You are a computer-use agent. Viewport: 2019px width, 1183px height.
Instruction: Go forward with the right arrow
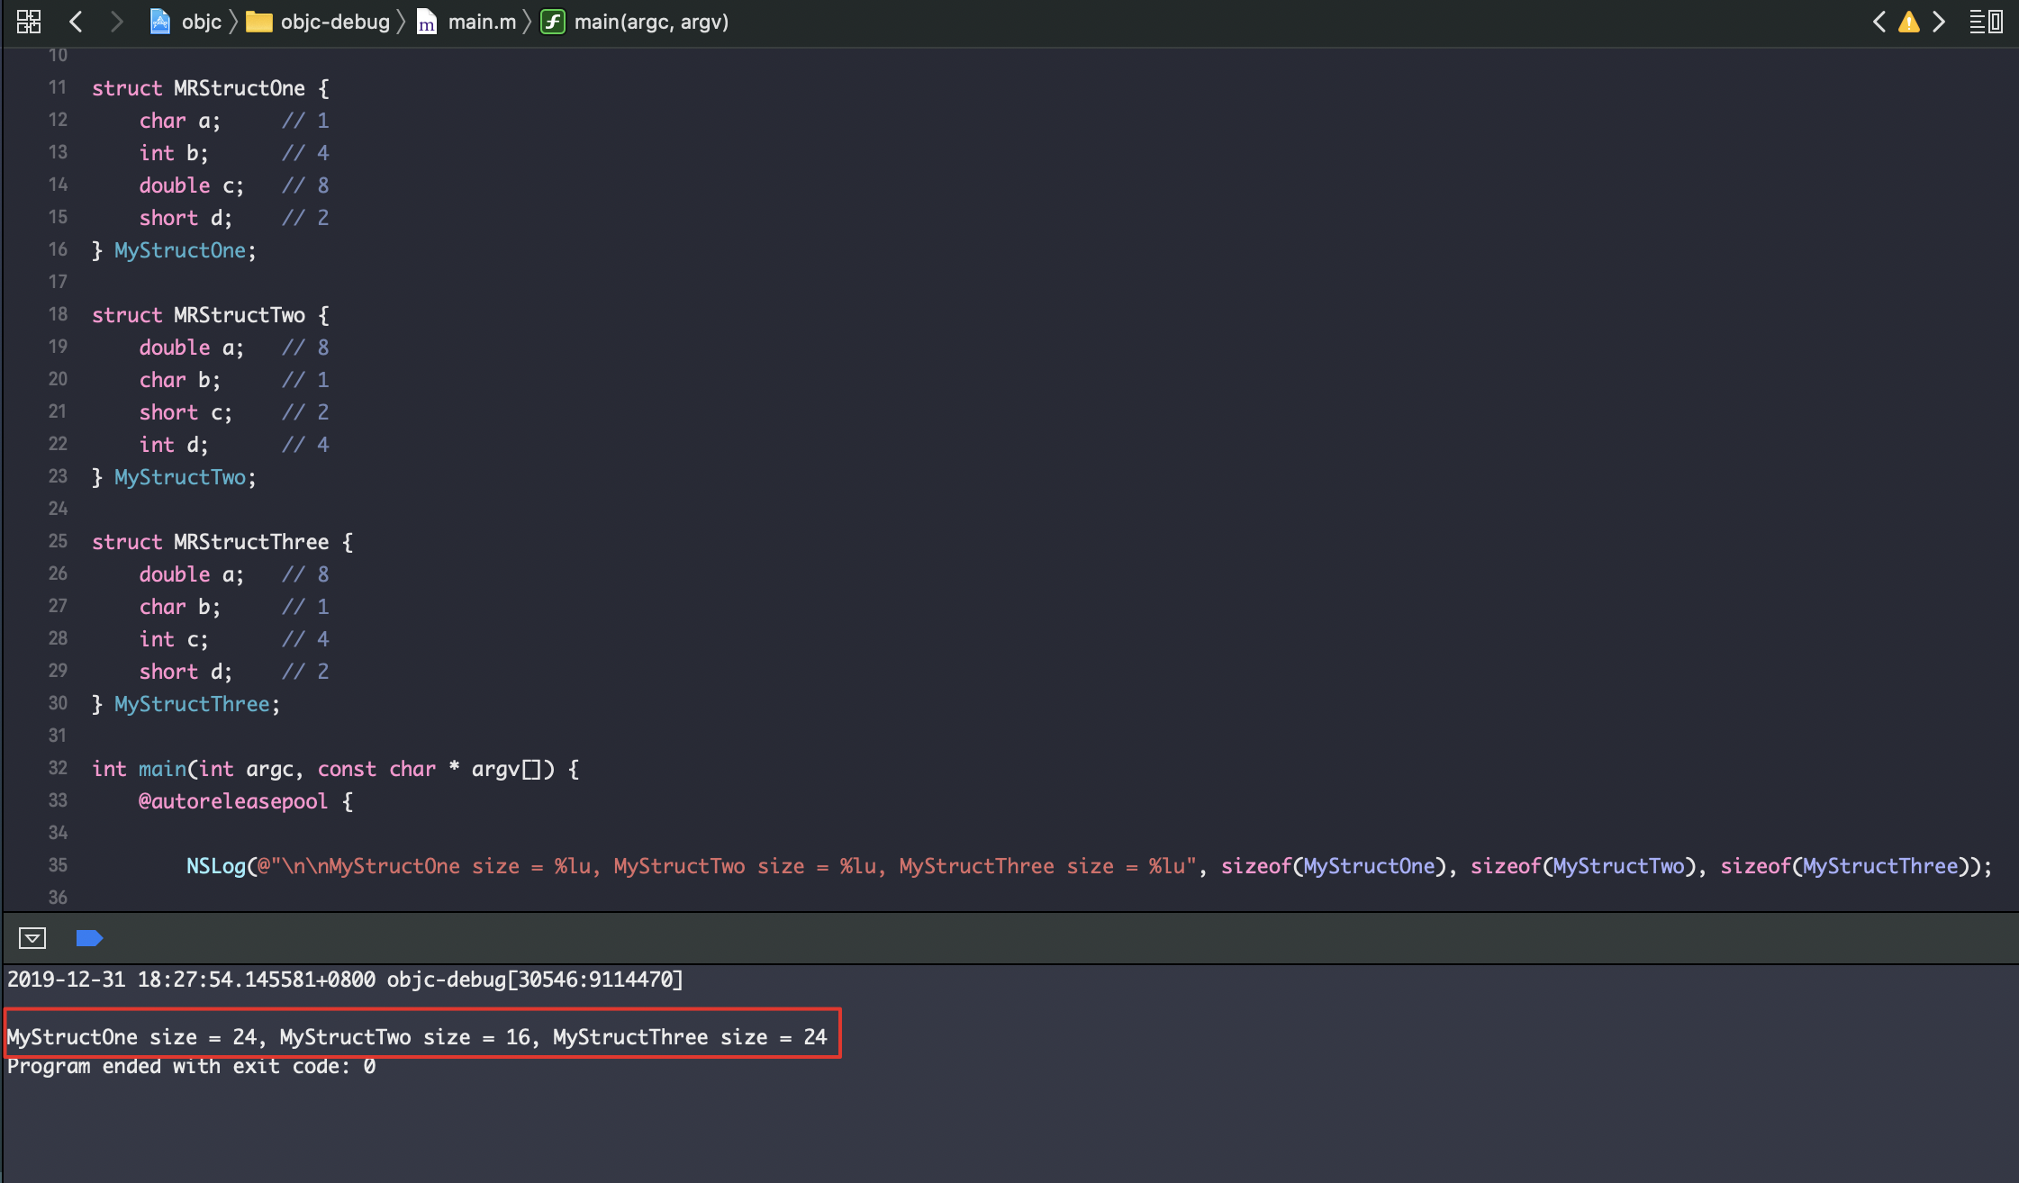[116, 22]
